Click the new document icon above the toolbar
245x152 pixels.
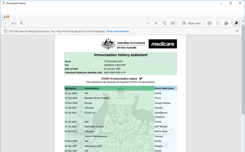point(4,16)
